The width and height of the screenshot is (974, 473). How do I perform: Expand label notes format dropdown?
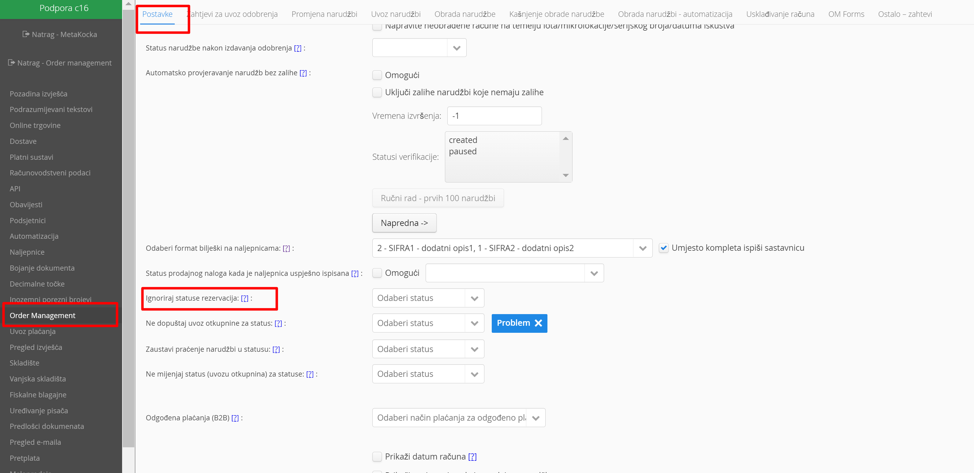pyautogui.click(x=642, y=248)
